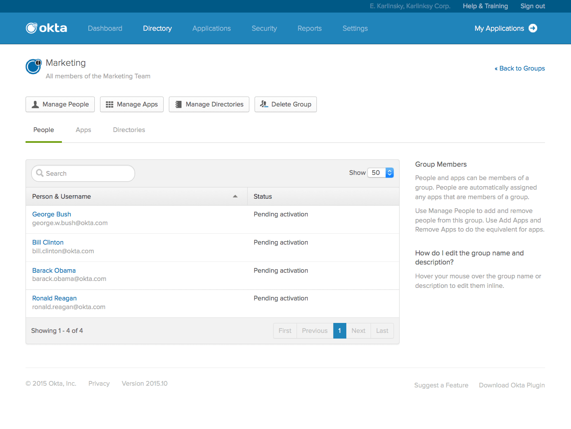Click the arrow icon beside My Applications
571x429 pixels.
coord(533,28)
